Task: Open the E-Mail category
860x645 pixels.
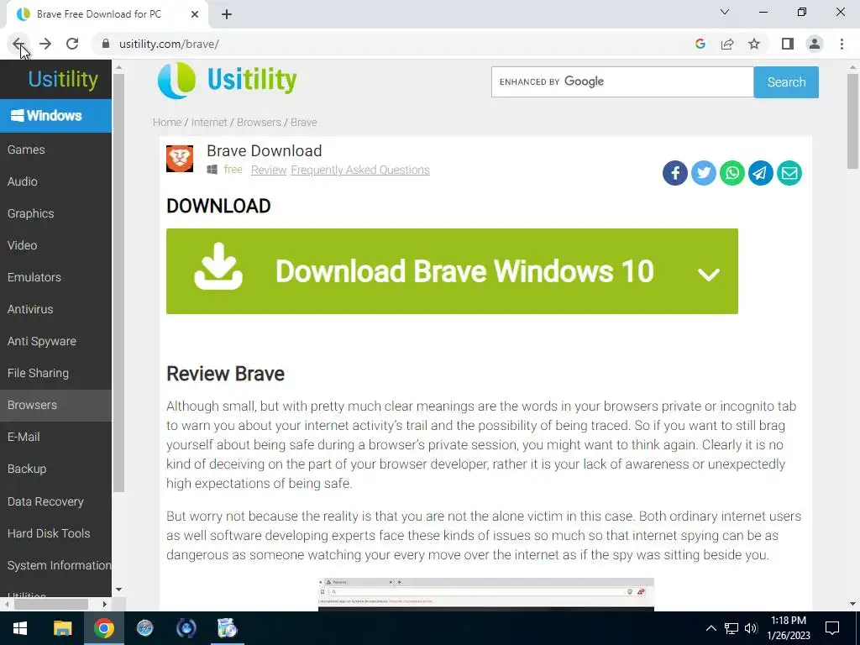Action: (x=55, y=437)
